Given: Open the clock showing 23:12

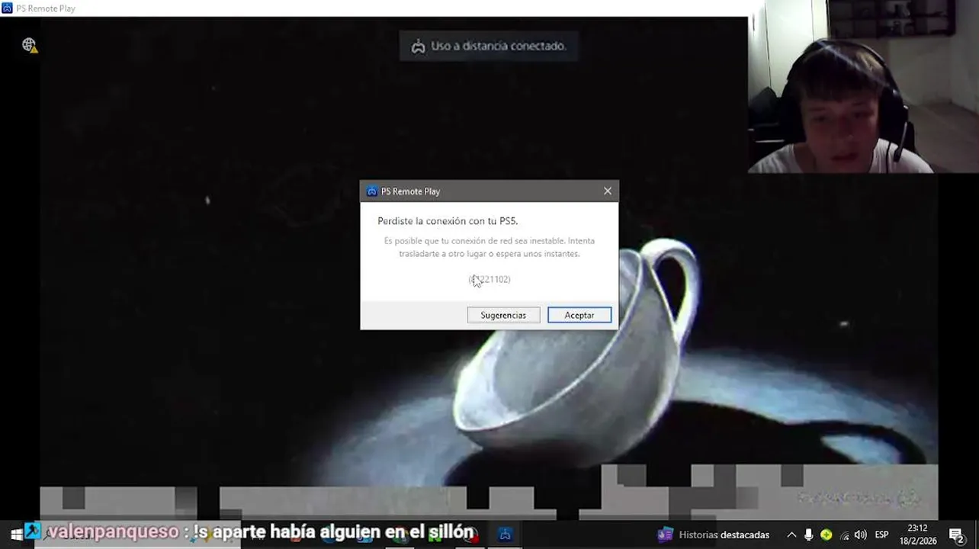Looking at the screenshot, I should click(x=917, y=535).
